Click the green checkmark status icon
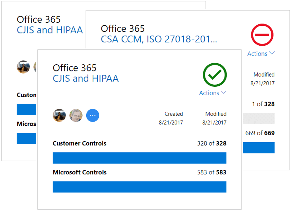291x211 pixels. click(215, 75)
